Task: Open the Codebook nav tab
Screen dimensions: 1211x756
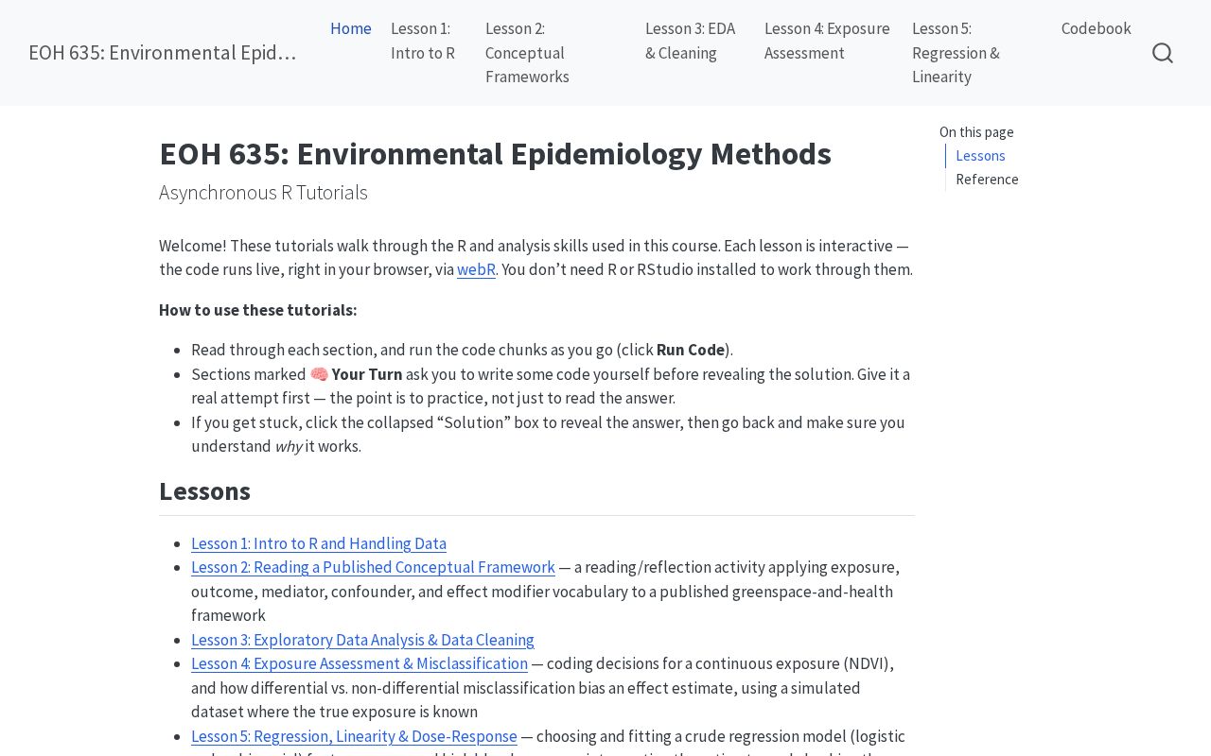Action: coord(1097,28)
